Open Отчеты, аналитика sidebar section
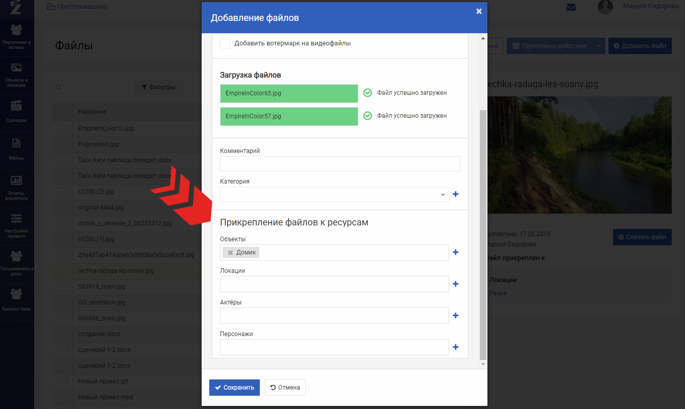 pyautogui.click(x=16, y=188)
